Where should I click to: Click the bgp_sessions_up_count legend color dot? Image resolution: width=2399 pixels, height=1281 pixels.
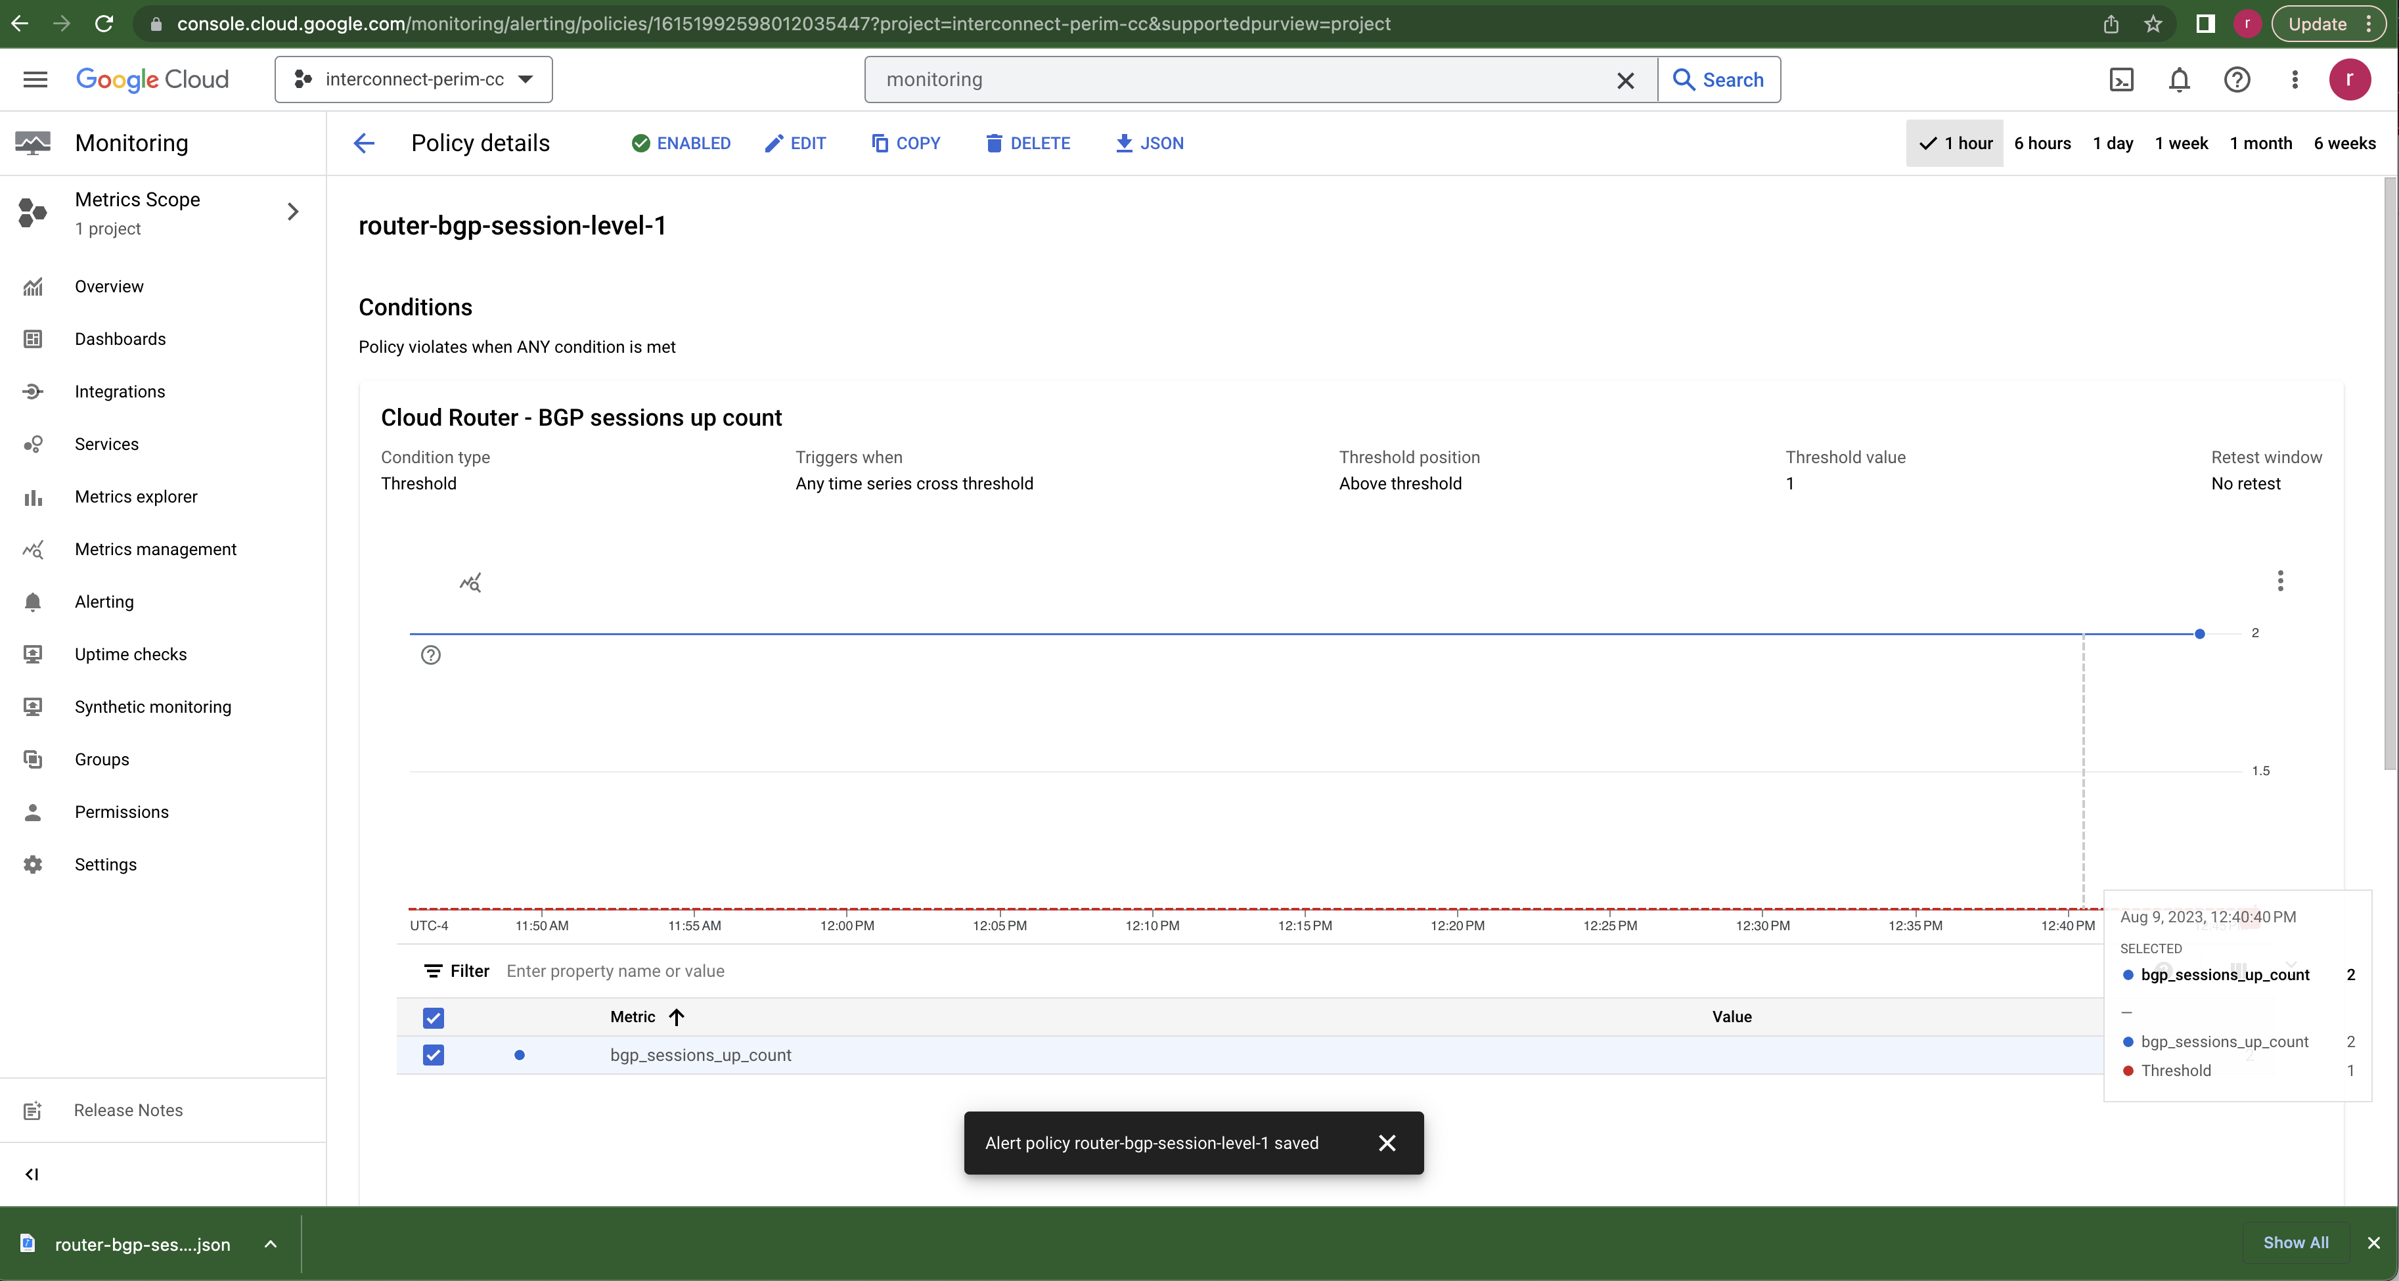[x=520, y=1056]
